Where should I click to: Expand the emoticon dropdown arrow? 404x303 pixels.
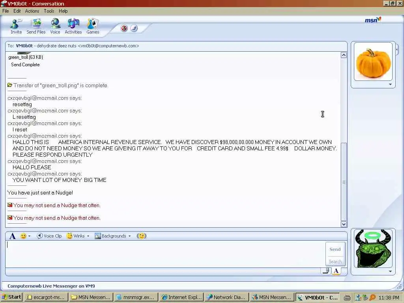(29, 236)
